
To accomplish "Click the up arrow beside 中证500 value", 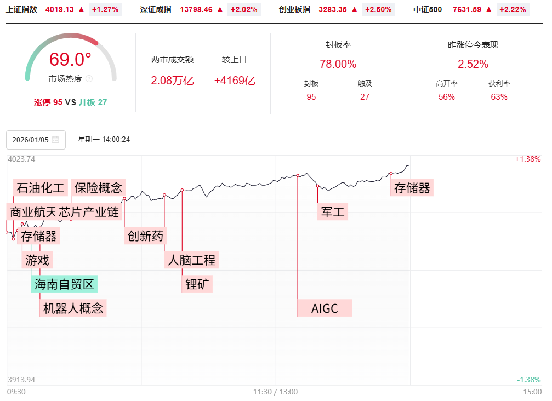I will 489,9.
